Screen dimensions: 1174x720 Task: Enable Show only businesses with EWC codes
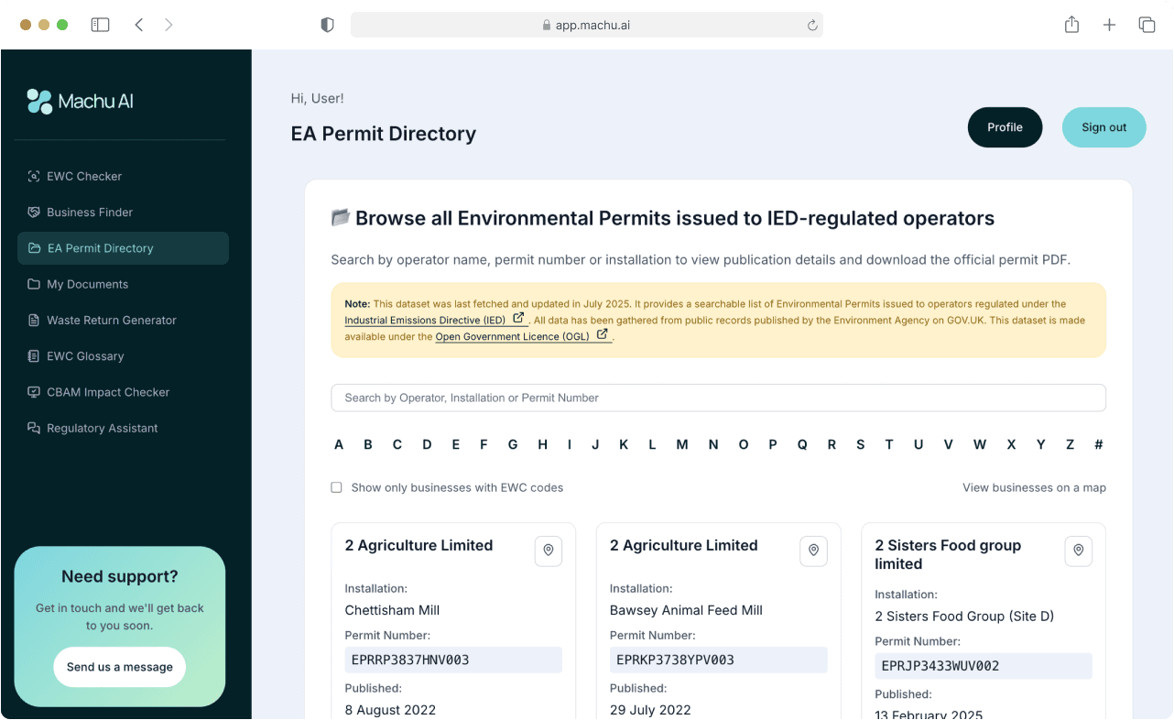pyautogui.click(x=336, y=487)
